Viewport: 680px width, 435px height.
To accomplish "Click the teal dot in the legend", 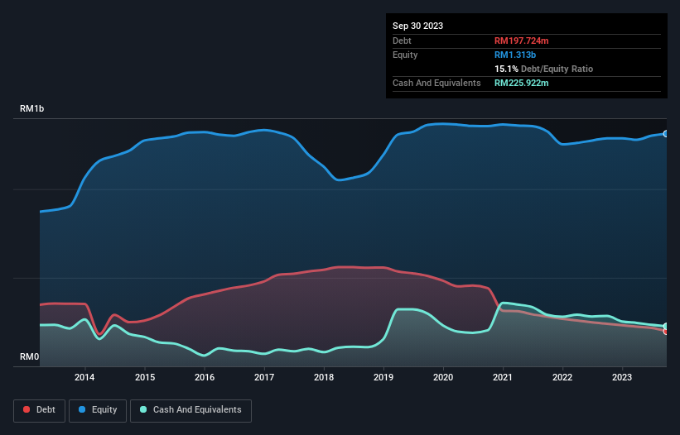I will click(x=143, y=409).
